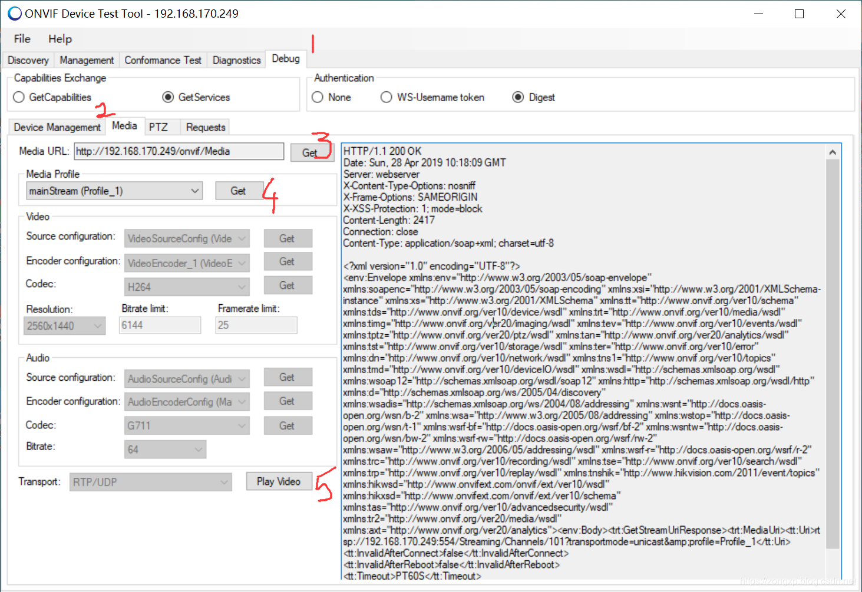
Task: Open the Conformance Test tab
Action: point(163,60)
